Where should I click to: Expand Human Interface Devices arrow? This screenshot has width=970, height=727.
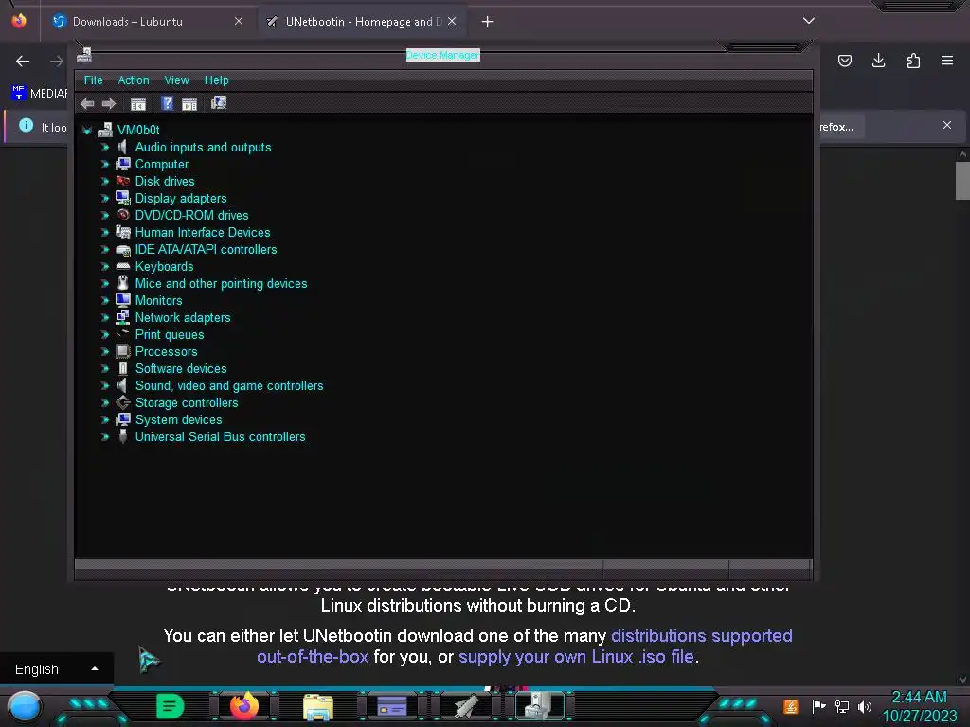coord(104,233)
